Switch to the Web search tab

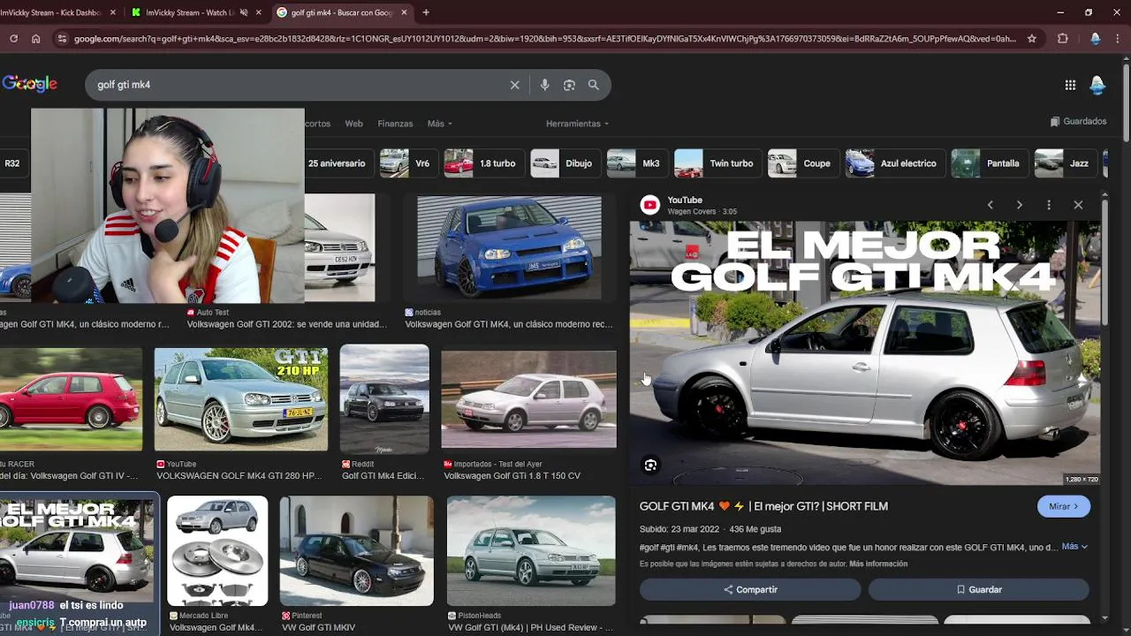(x=353, y=124)
